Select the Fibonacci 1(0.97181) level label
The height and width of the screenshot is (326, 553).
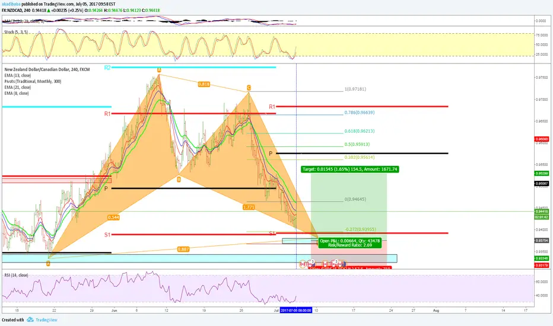[x=355, y=89]
